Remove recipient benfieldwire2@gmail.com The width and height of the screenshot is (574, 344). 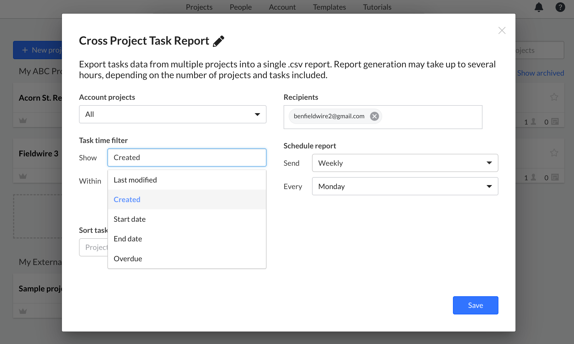click(375, 116)
